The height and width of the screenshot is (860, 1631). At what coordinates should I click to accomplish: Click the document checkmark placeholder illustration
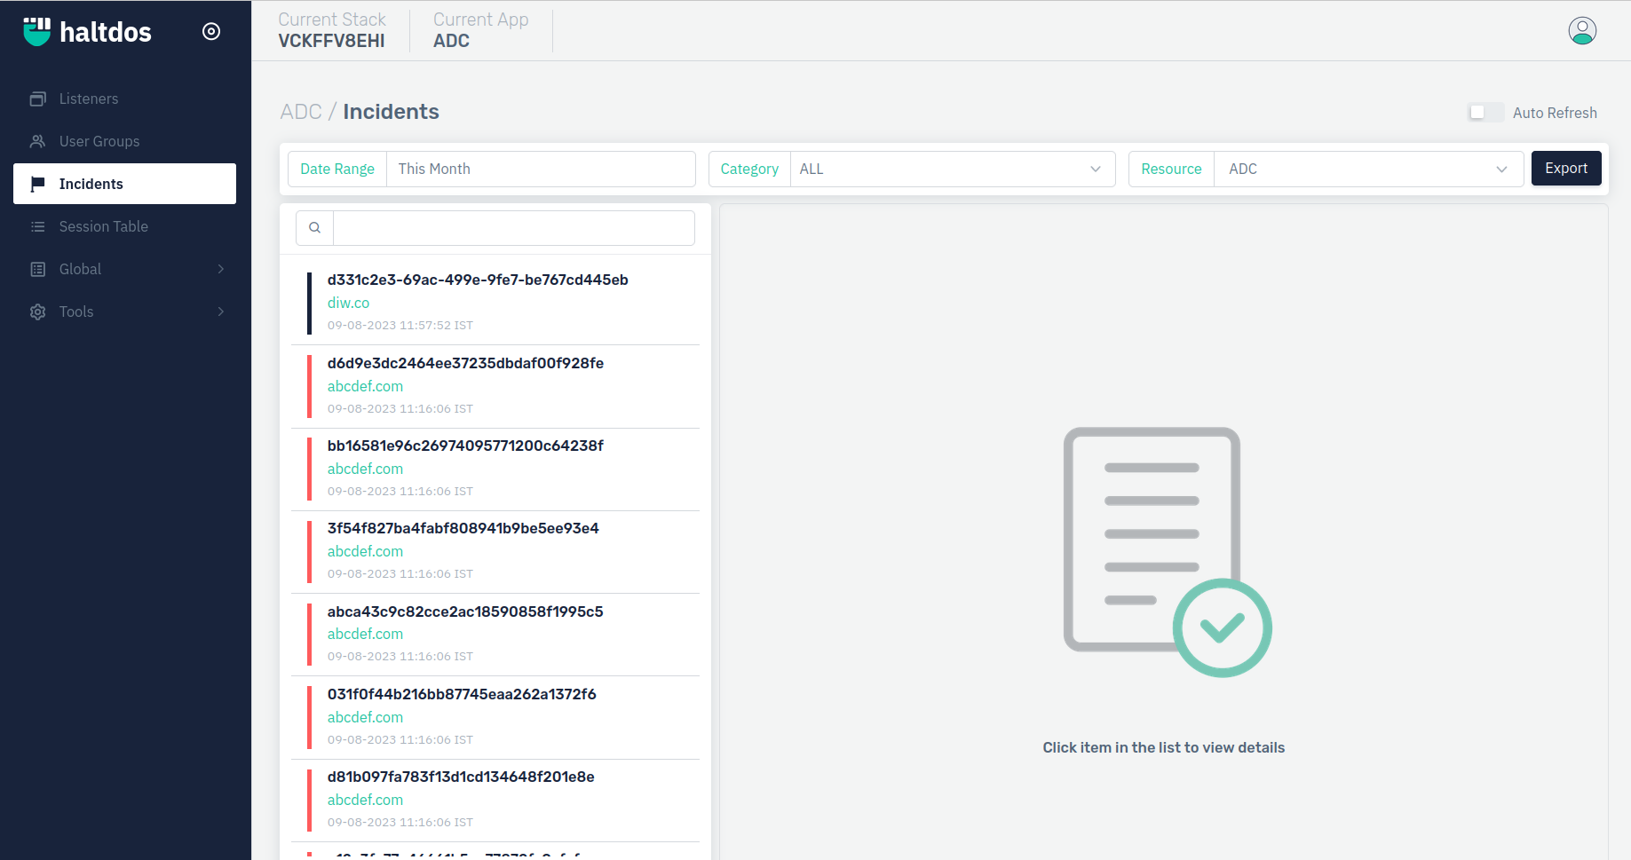coord(1167,551)
